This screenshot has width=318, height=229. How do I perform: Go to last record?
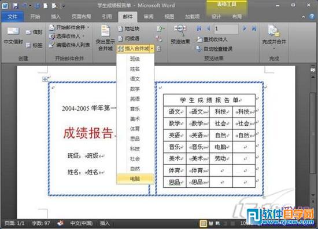pos(254,28)
